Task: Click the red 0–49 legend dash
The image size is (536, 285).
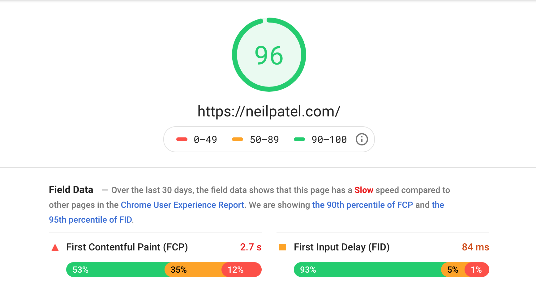Action: point(182,139)
